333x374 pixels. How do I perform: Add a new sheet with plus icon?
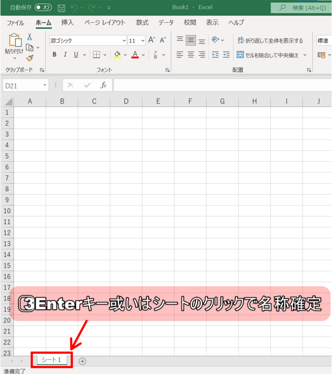(x=82, y=361)
